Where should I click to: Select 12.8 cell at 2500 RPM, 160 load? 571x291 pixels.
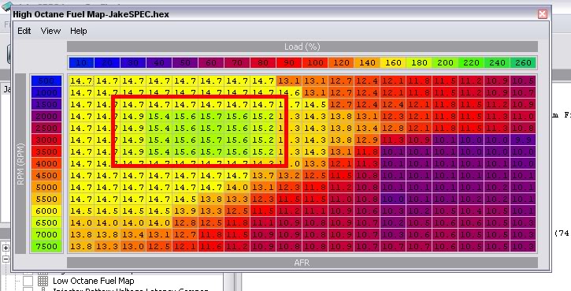tap(393, 128)
